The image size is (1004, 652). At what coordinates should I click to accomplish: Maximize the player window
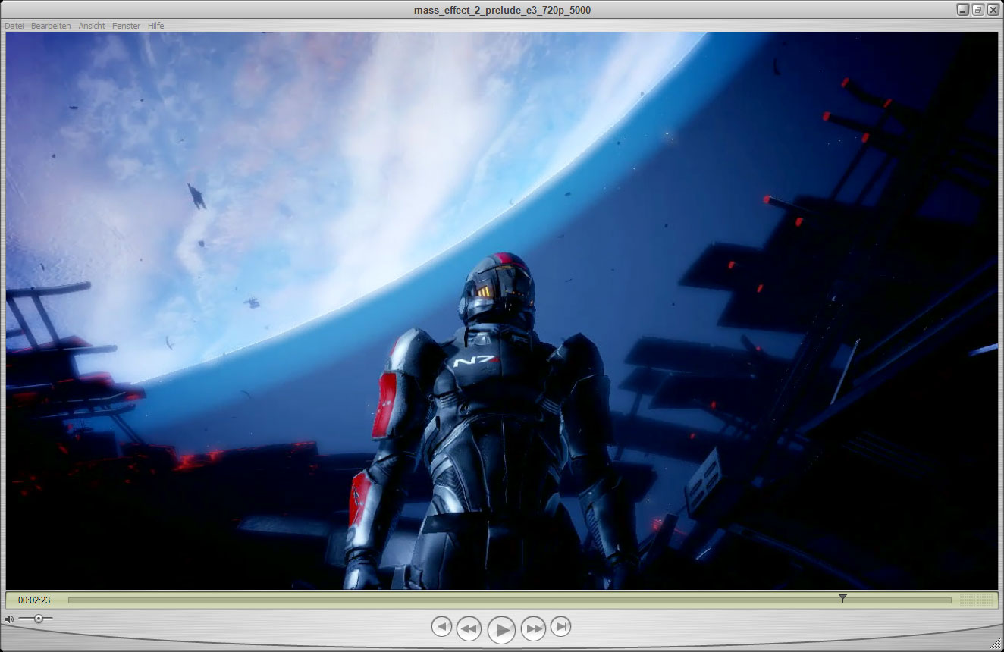pos(978,10)
